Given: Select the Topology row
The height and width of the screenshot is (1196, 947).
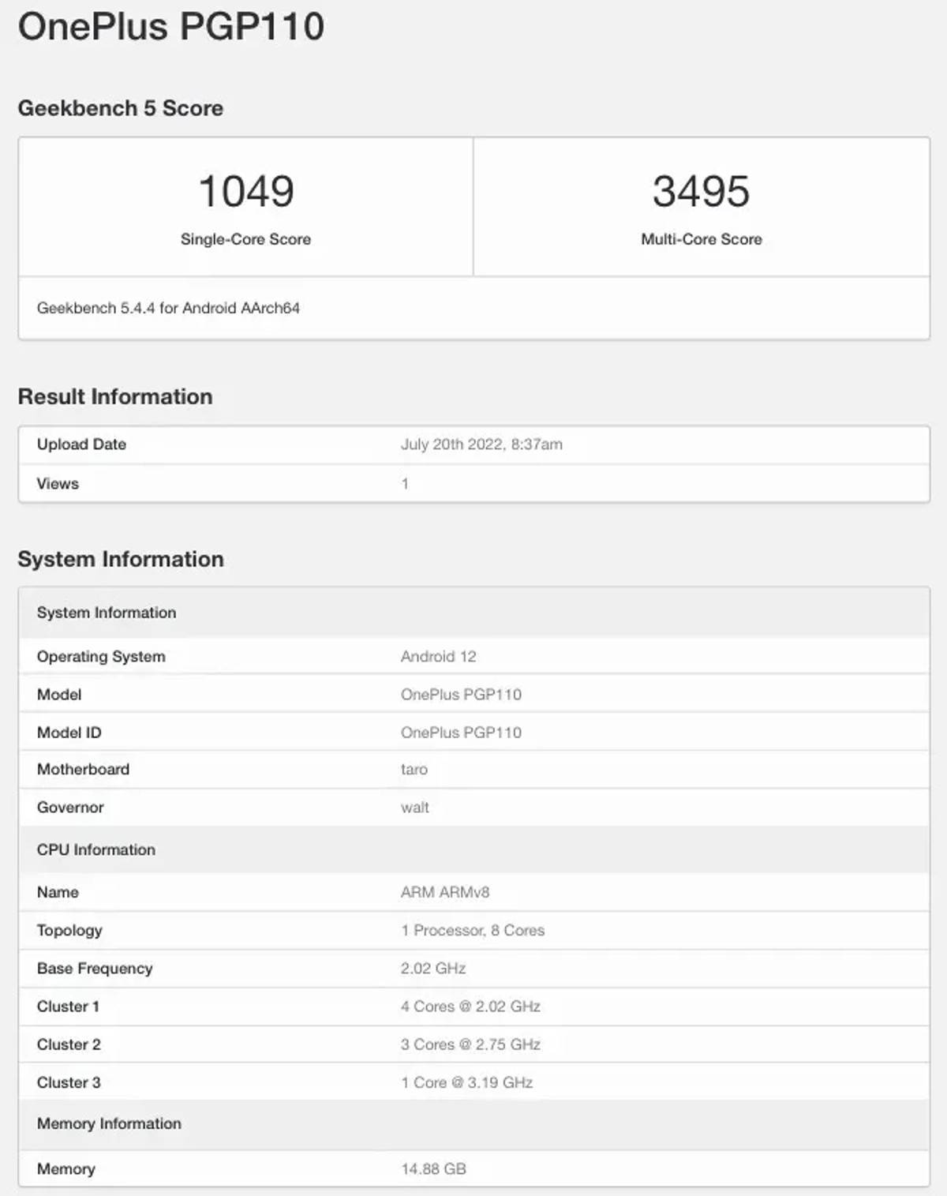Looking at the screenshot, I should click(x=70, y=930).
